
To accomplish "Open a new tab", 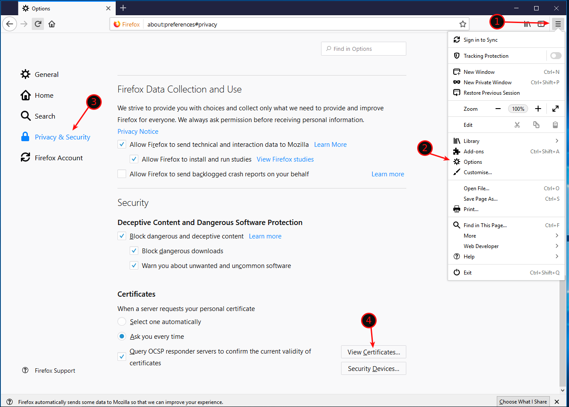I will tap(123, 8).
